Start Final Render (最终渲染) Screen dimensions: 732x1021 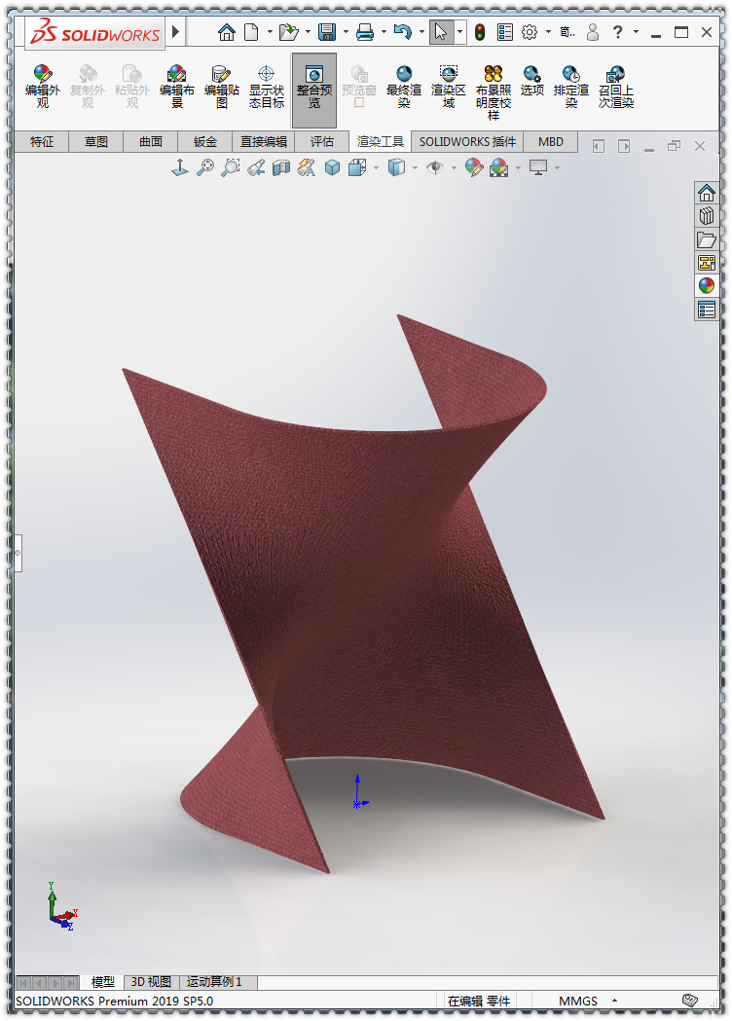(403, 87)
